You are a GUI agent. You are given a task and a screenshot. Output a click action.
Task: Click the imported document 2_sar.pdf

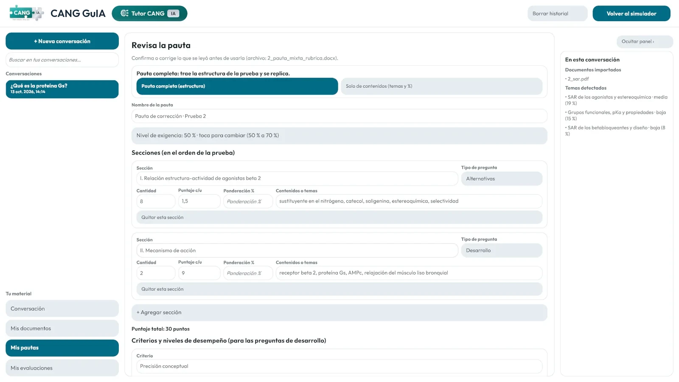(x=578, y=79)
